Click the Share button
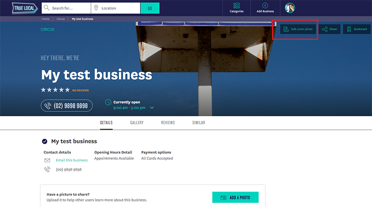 click(x=329, y=29)
